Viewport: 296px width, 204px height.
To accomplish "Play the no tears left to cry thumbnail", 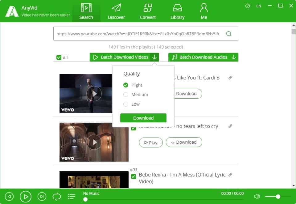I will point(94,142).
